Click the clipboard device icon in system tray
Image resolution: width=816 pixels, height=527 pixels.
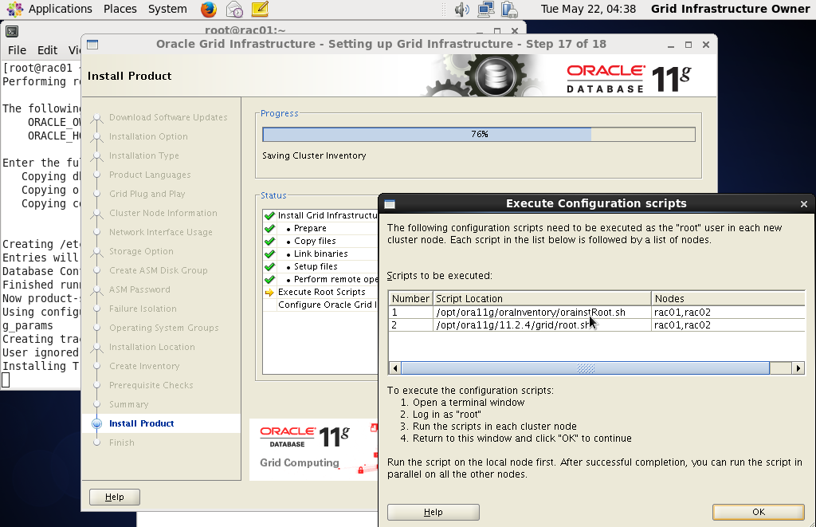coord(509,10)
